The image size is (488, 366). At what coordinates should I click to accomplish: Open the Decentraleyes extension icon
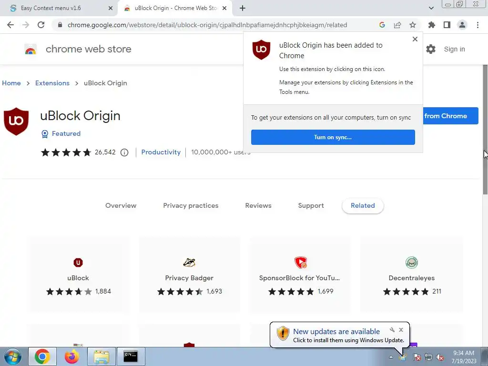click(x=412, y=263)
